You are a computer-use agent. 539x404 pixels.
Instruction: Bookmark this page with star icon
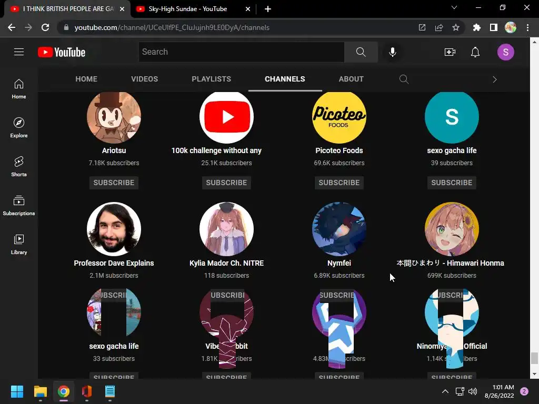[456, 27]
